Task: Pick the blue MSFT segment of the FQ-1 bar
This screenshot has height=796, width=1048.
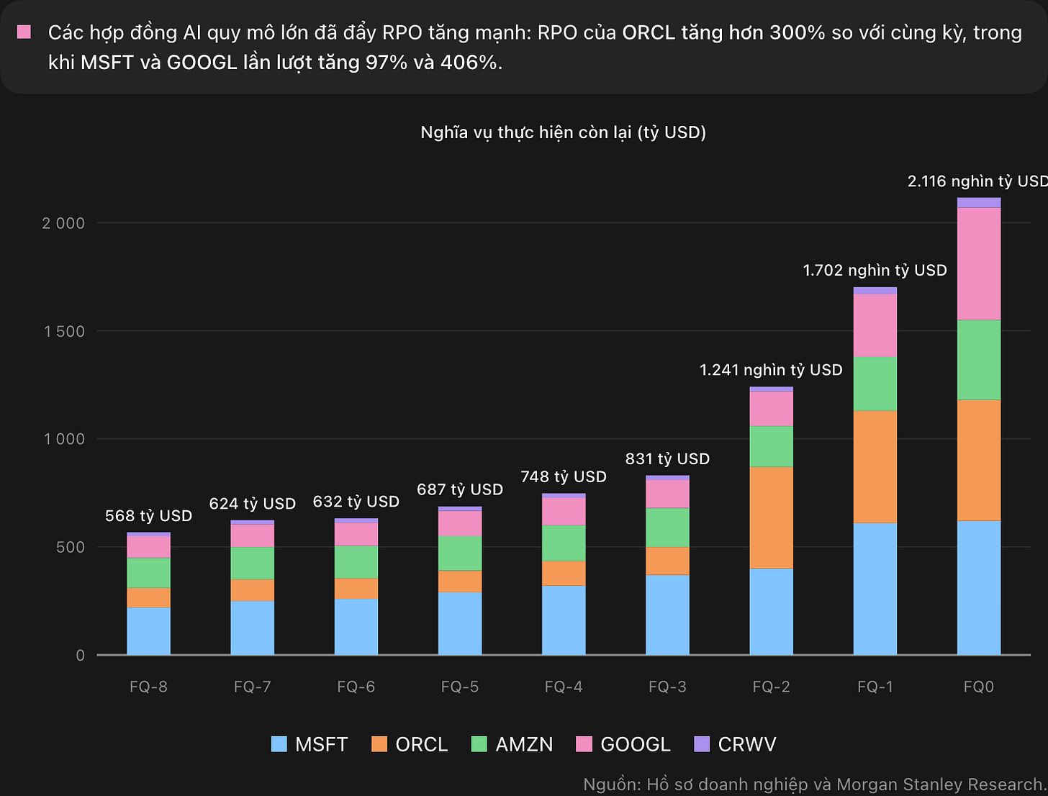Action: point(875,589)
